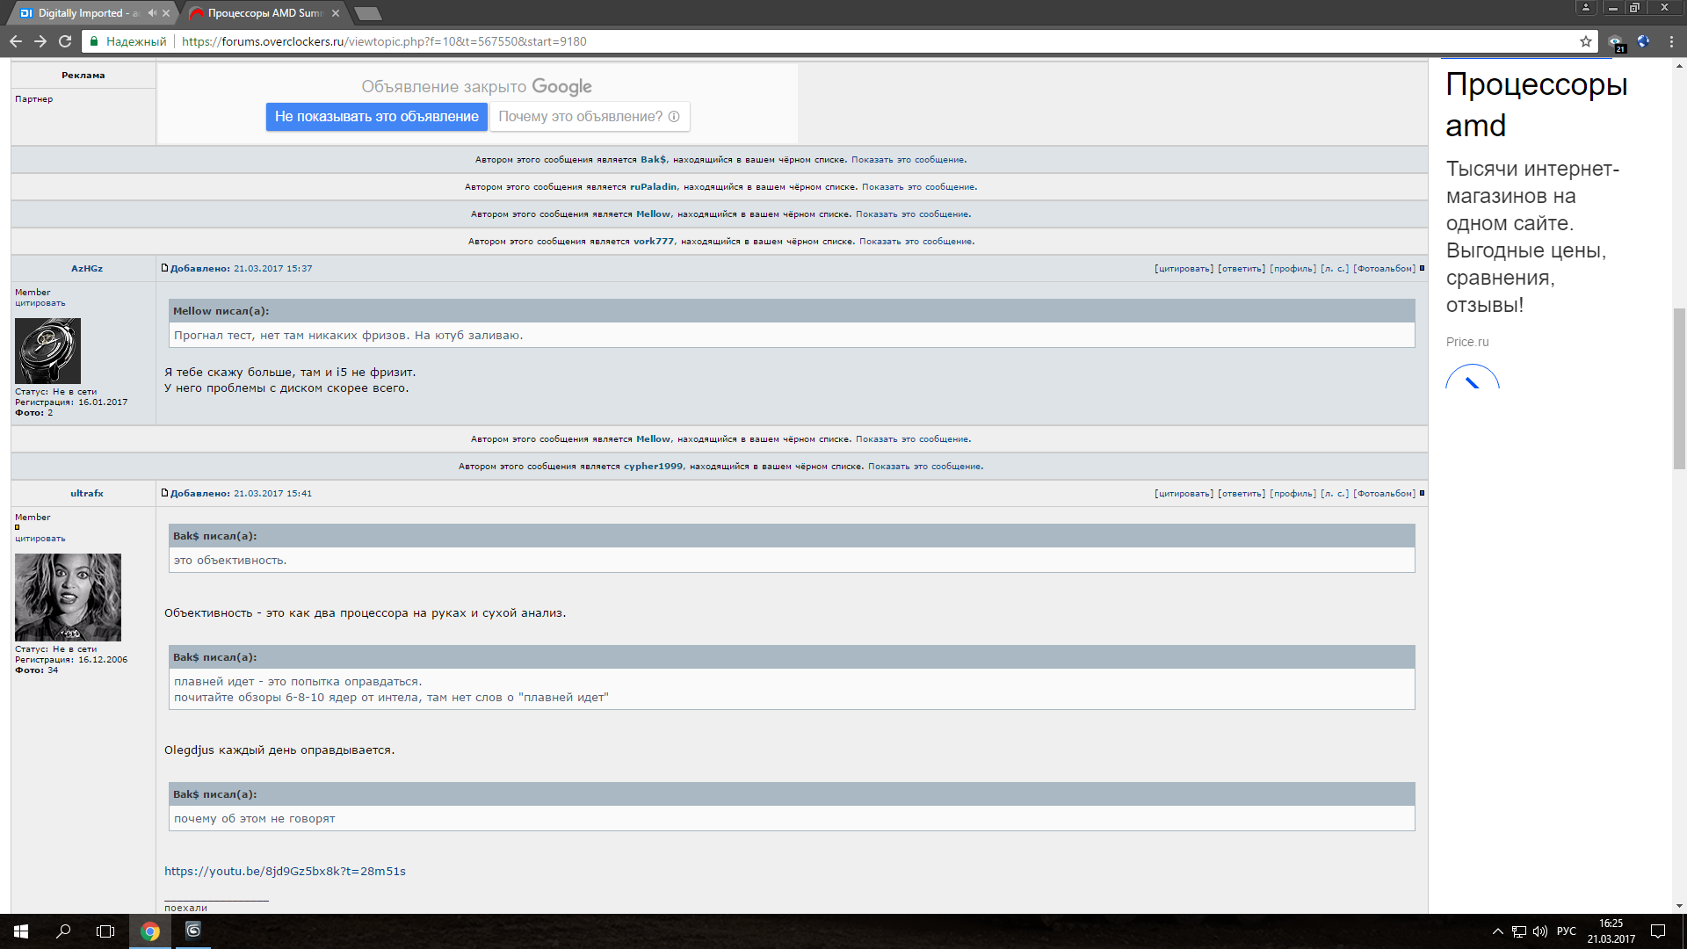Open the YouTube link in ultrafx's post
Screen dimensions: 1687x949
click(285, 872)
